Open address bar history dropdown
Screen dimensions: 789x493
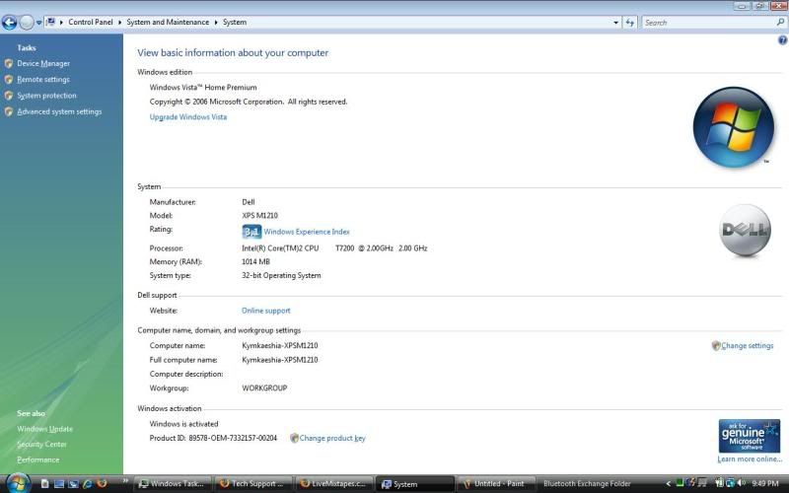(615, 23)
